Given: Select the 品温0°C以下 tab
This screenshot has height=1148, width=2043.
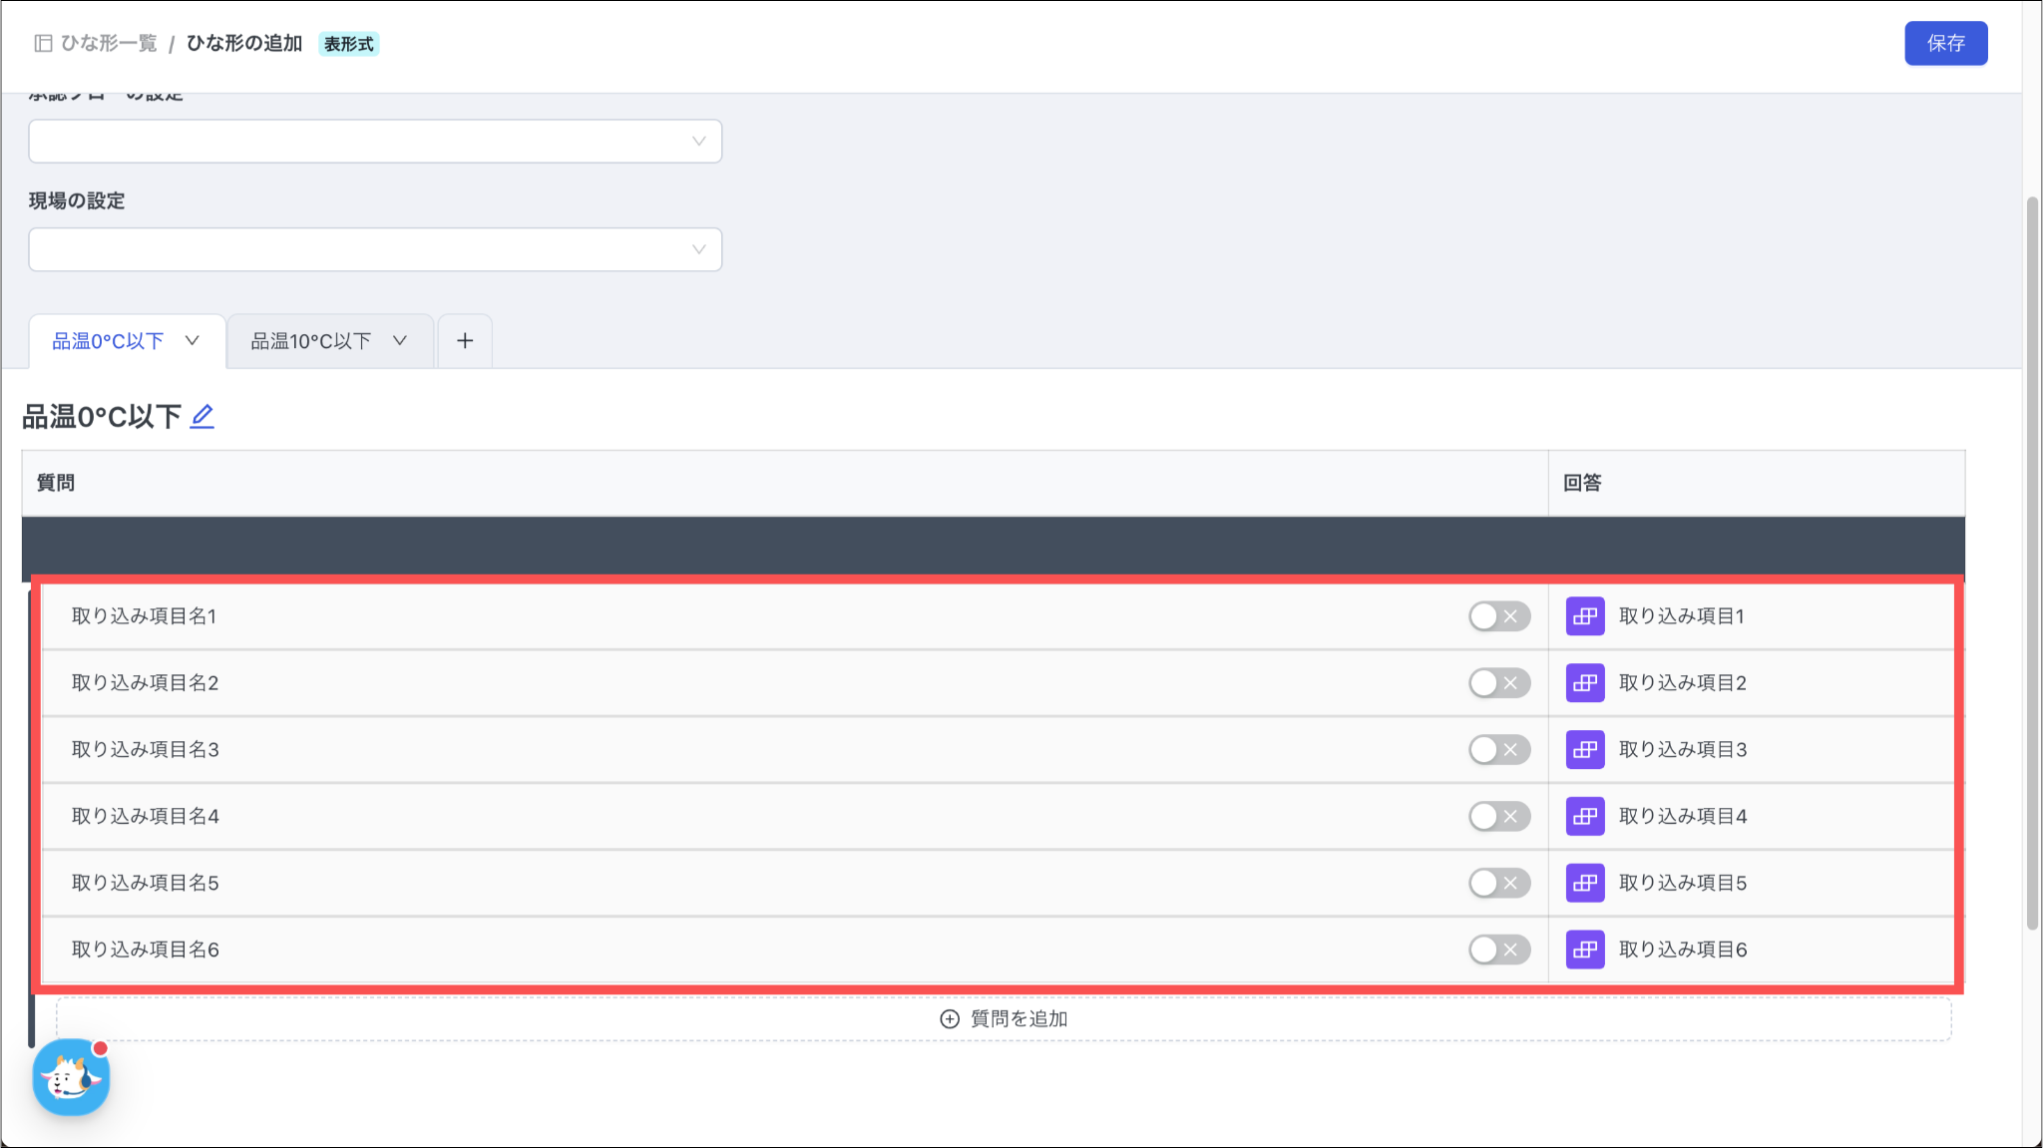Looking at the screenshot, I should coord(108,341).
